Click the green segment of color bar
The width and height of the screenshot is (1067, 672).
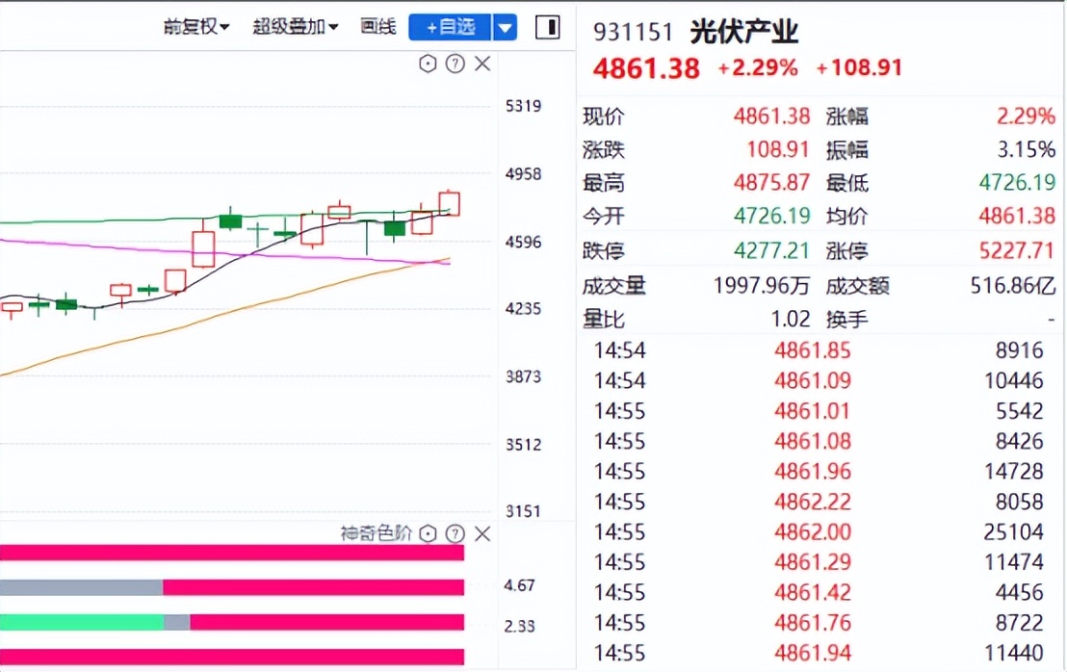coord(82,622)
